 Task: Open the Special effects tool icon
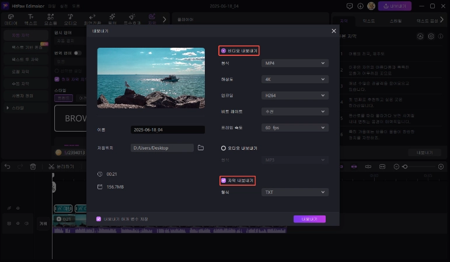coord(132,19)
